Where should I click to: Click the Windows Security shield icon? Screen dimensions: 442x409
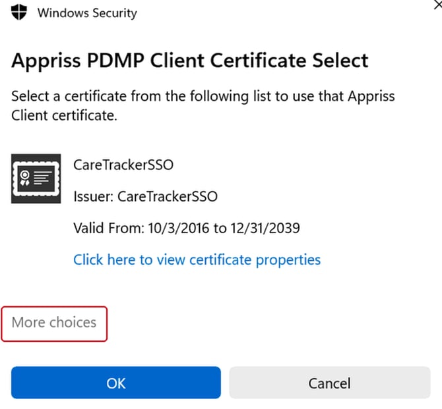click(19, 12)
